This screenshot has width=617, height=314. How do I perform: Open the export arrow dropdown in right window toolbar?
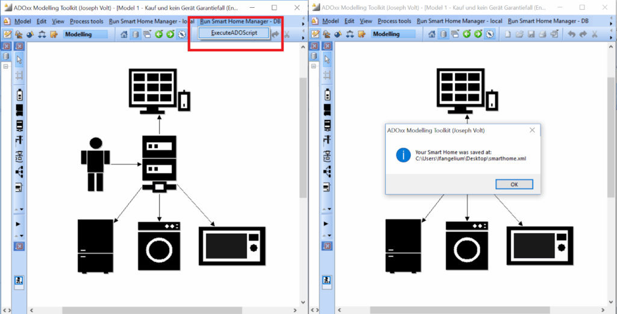pyautogui.click(x=554, y=34)
